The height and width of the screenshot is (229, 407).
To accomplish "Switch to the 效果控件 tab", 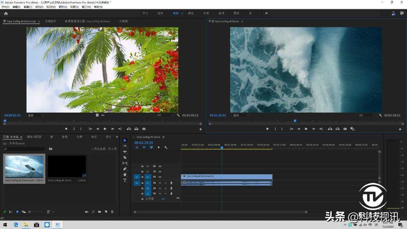I will (50, 21).
